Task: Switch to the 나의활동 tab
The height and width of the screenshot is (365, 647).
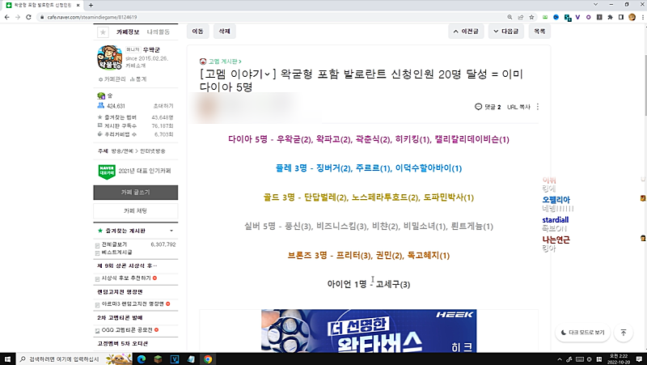Action: click(x=159, y=32)
